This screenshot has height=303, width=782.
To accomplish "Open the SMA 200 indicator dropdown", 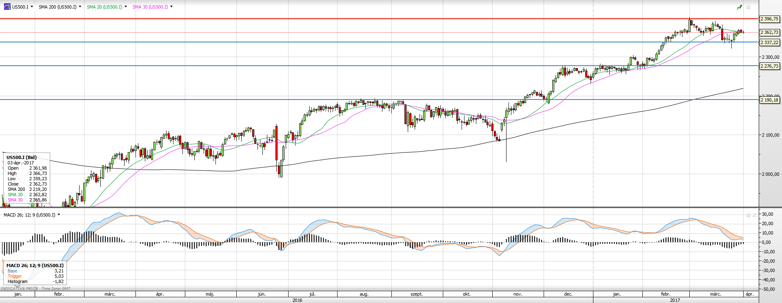I will coord(80,7).
